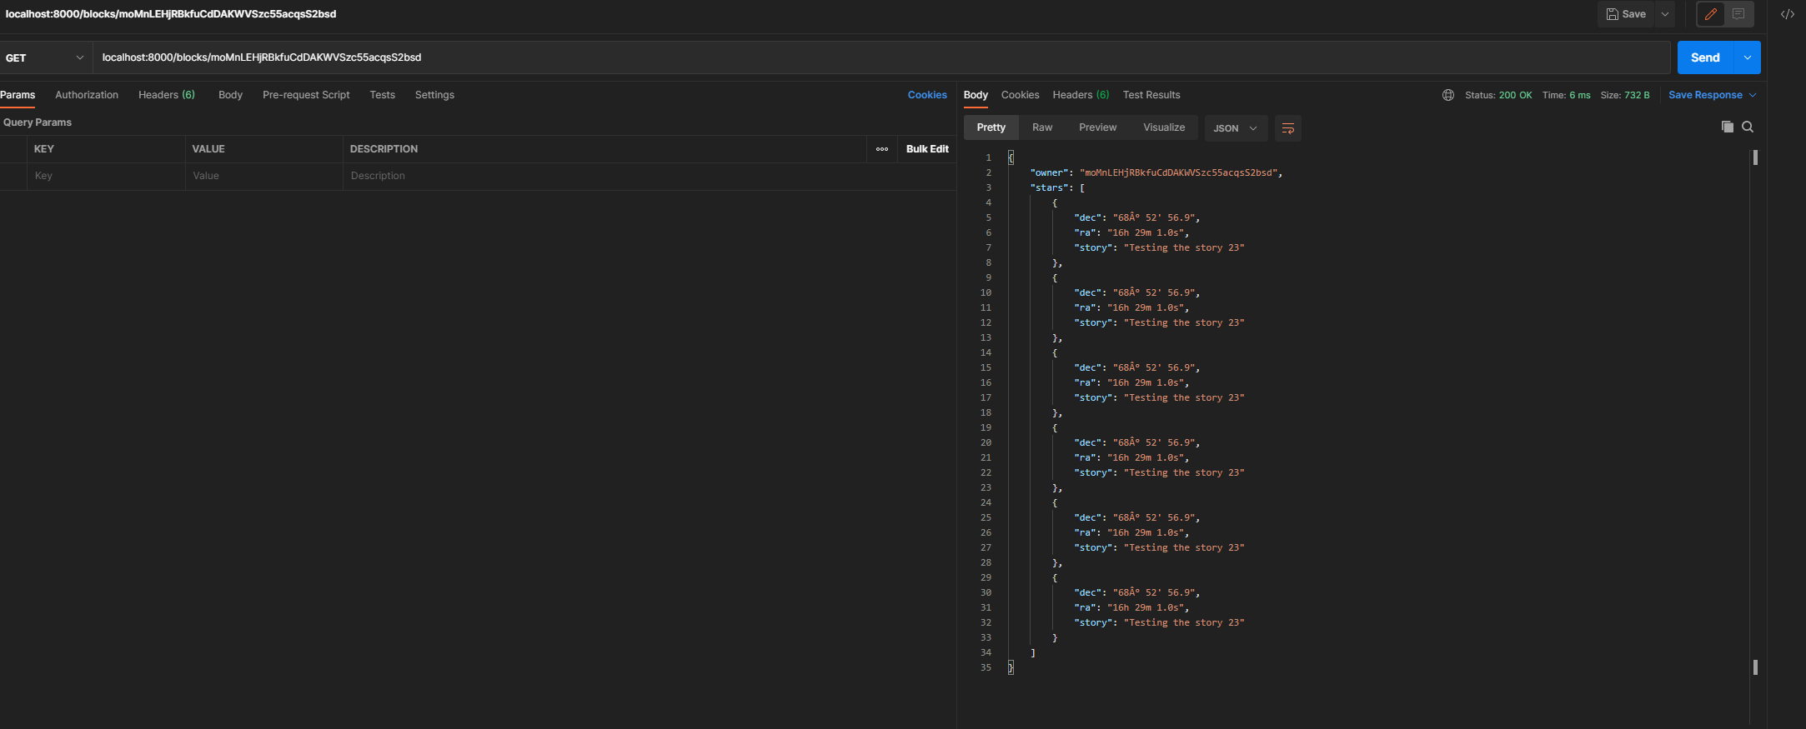The image size is (1806, 729).
Task: Click the "ra" value on line 6
Action: click(1146, 232)
